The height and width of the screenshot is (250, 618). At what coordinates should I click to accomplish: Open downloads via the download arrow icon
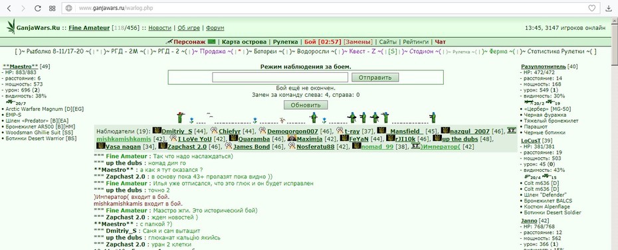pos(609,8)
